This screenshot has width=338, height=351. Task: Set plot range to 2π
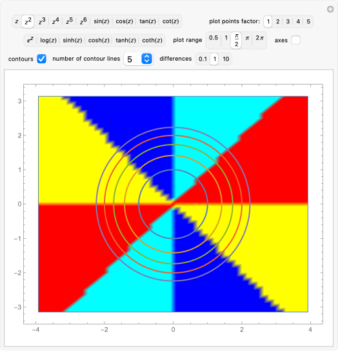(260, 38)
